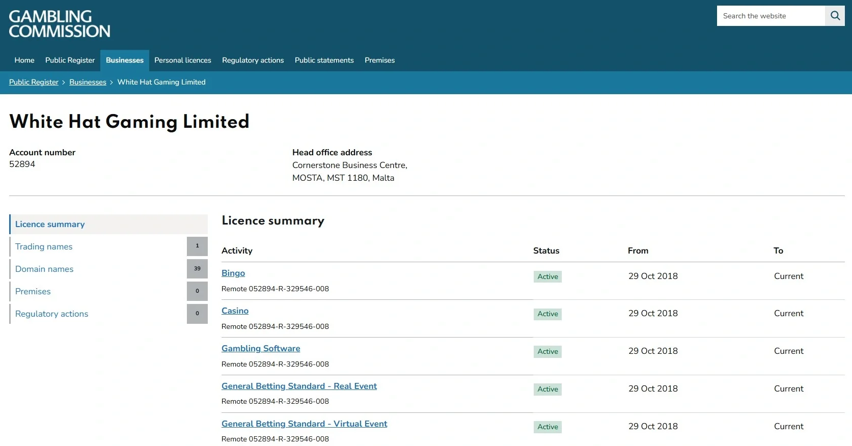This screenshot has height=446, width=852.
Task: Open Personal licences navigation item
Action: (183, 60)
